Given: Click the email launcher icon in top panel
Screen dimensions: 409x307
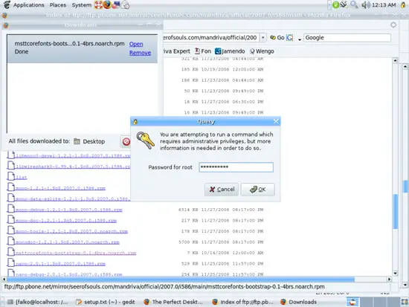Looking at the screenshot, I should click(x=116, y=4).
